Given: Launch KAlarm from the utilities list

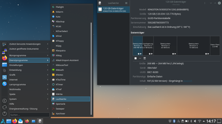Looking at the screenshot, I should click(x=71, y=12).
